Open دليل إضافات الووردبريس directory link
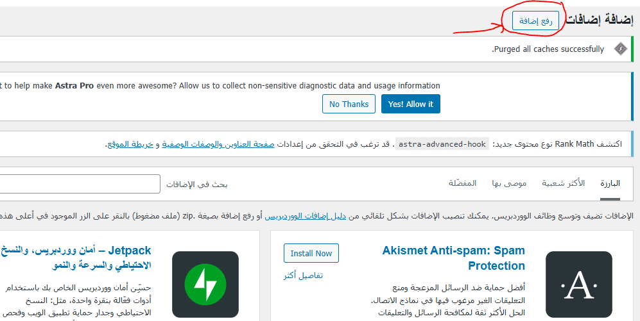Screen dimensions: 640x321 point(306,216)
